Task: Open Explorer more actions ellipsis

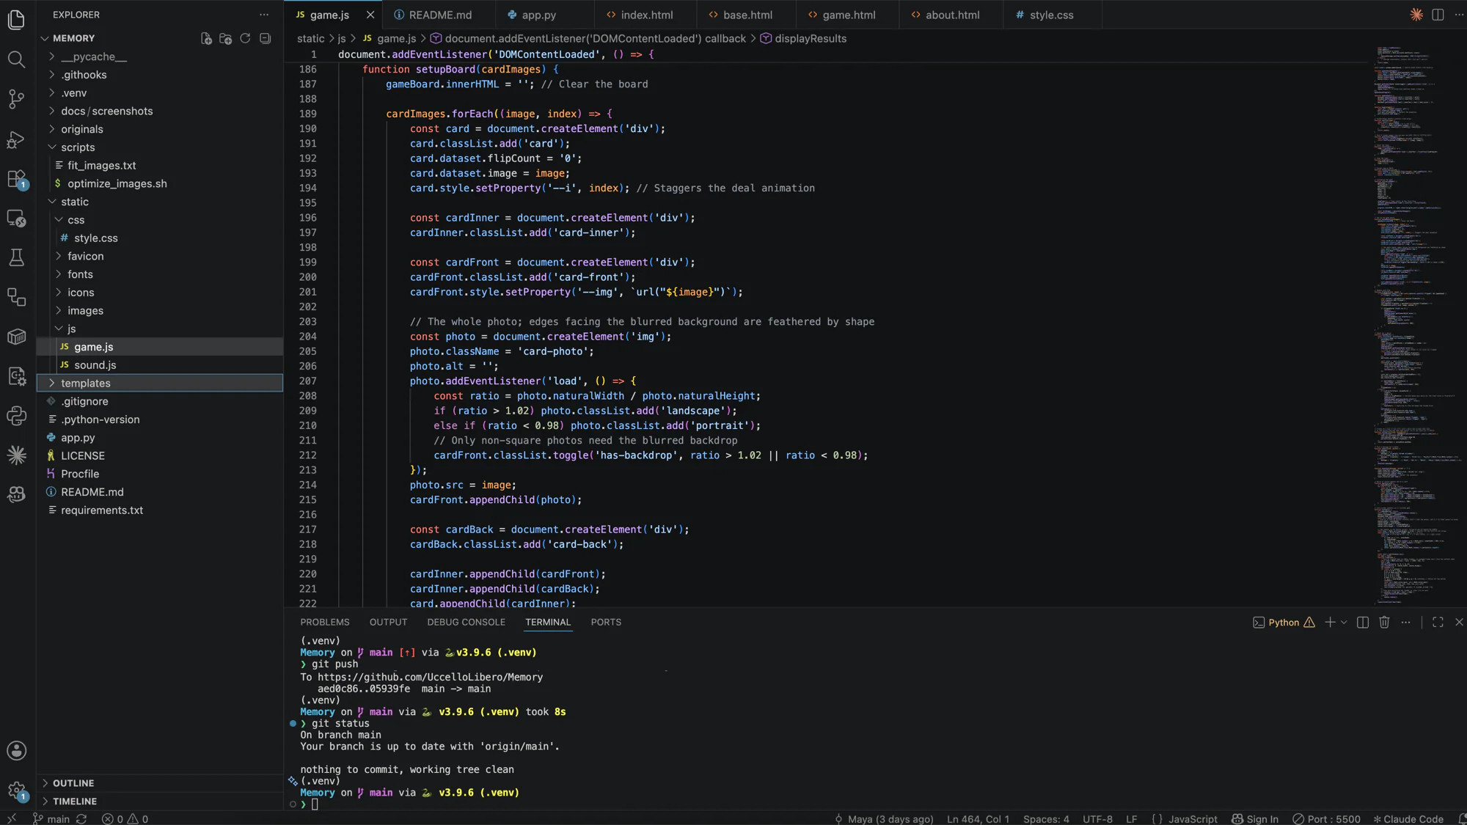Action: tap(264, 15)
